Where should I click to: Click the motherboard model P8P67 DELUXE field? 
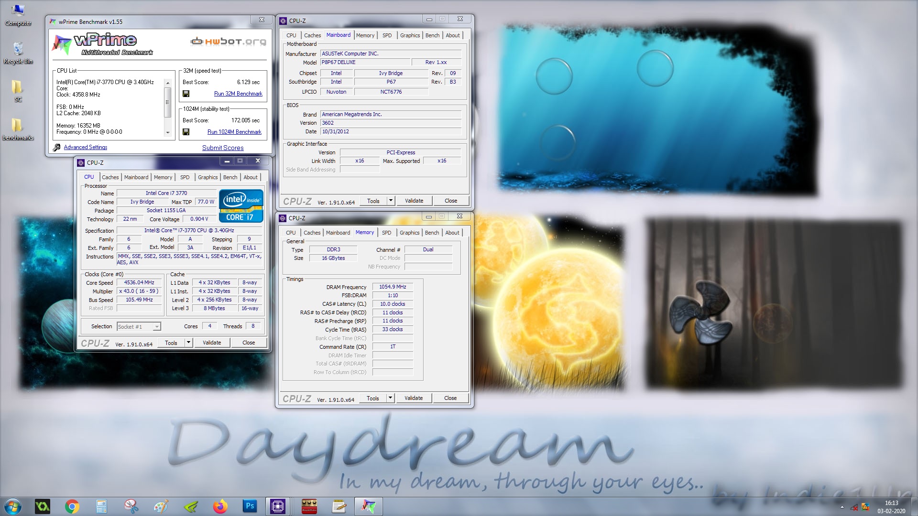pos(366,62)
